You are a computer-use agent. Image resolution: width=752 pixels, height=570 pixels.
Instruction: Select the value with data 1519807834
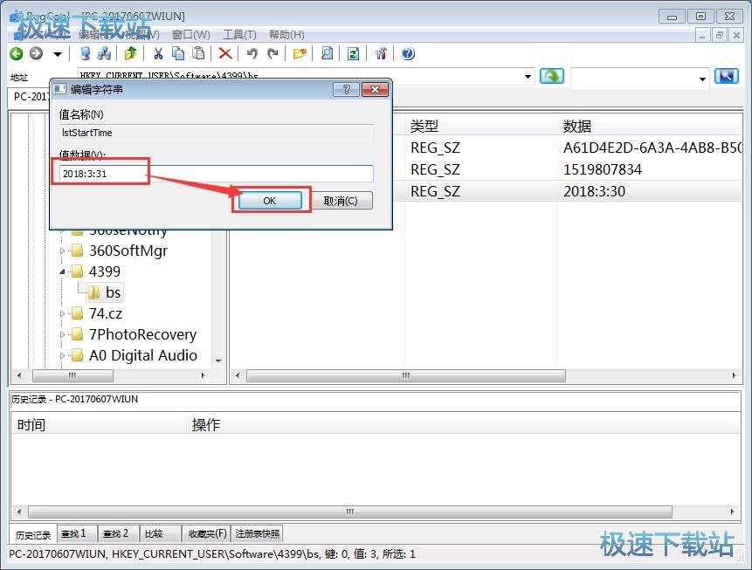[603, 169]
